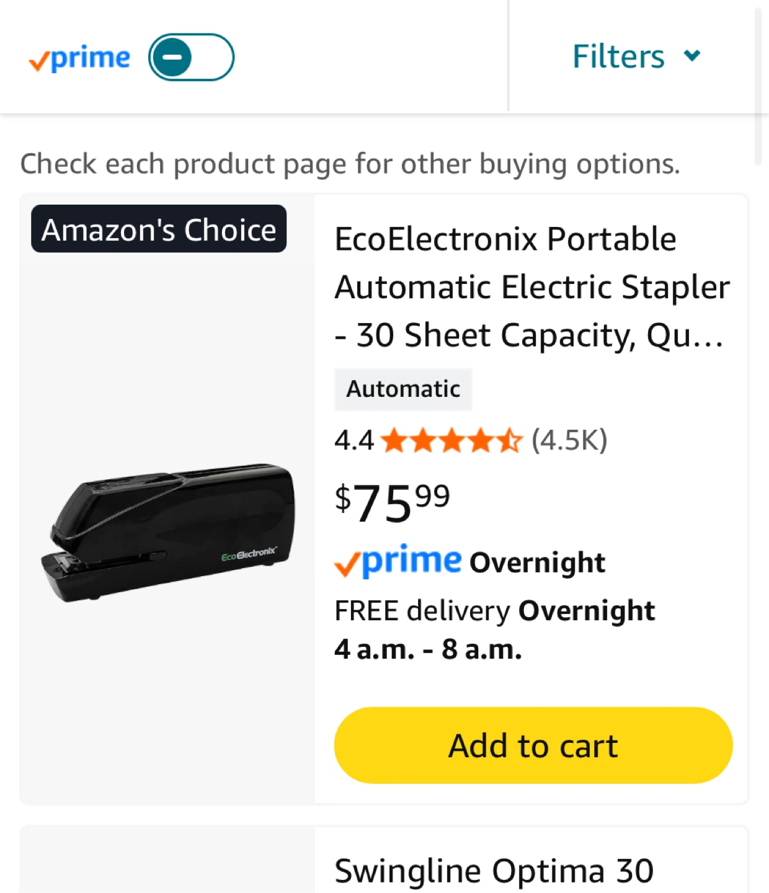Click the Prime orange checkmark in filter bar

coord(38,61)
